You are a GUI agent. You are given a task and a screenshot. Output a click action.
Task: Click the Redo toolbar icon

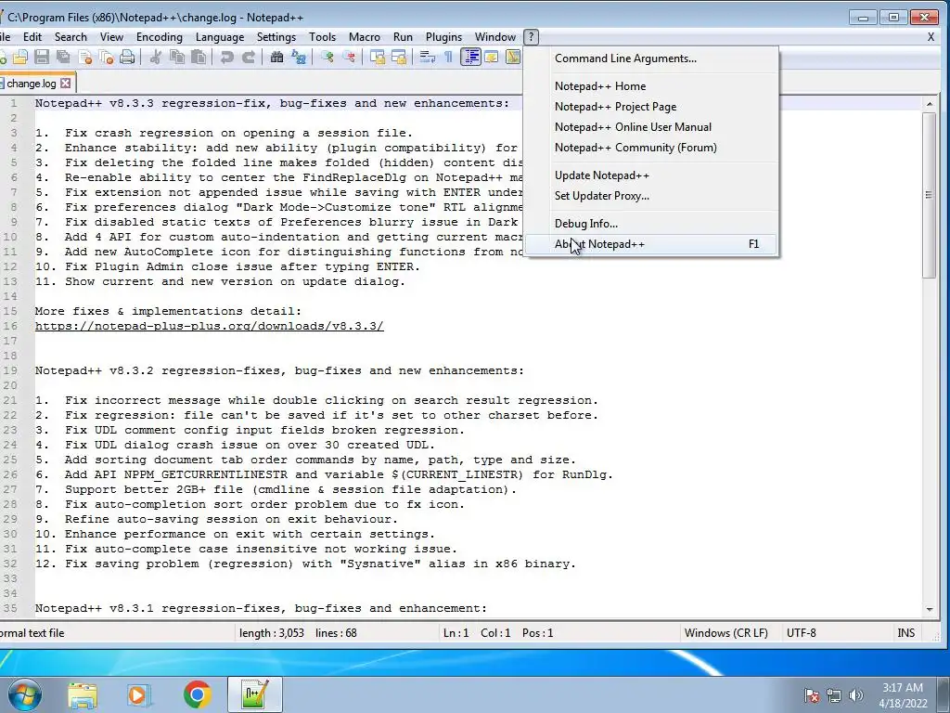tap(249, 57)
